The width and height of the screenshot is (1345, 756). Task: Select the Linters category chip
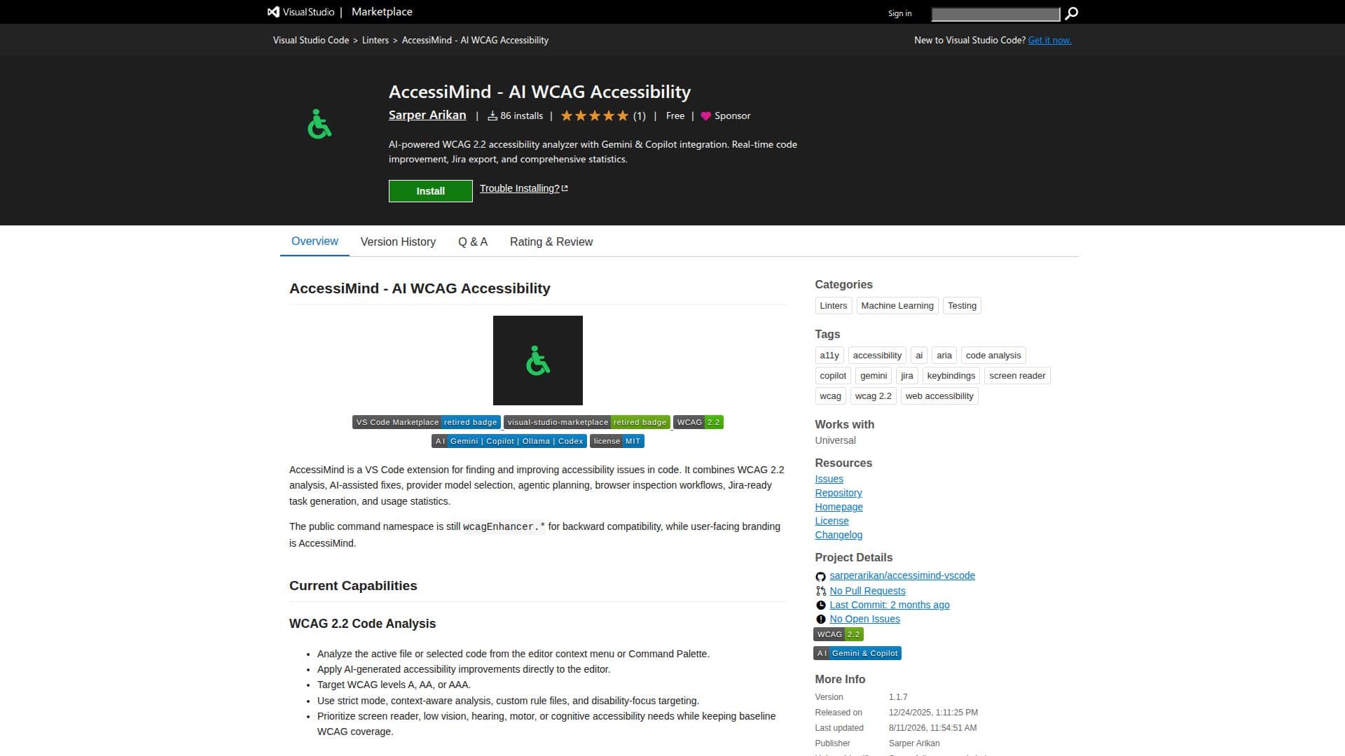point(834,306)
